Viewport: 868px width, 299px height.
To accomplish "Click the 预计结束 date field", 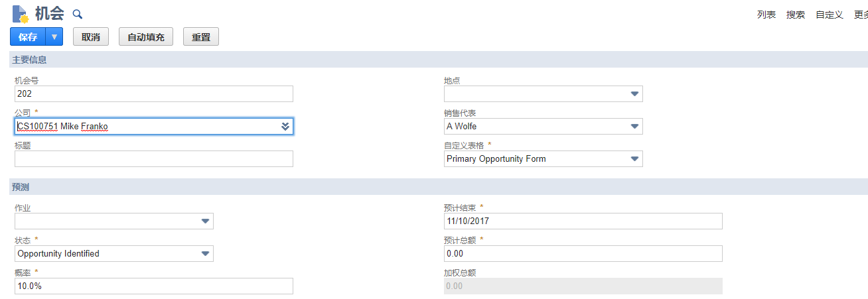I will 583,221.
